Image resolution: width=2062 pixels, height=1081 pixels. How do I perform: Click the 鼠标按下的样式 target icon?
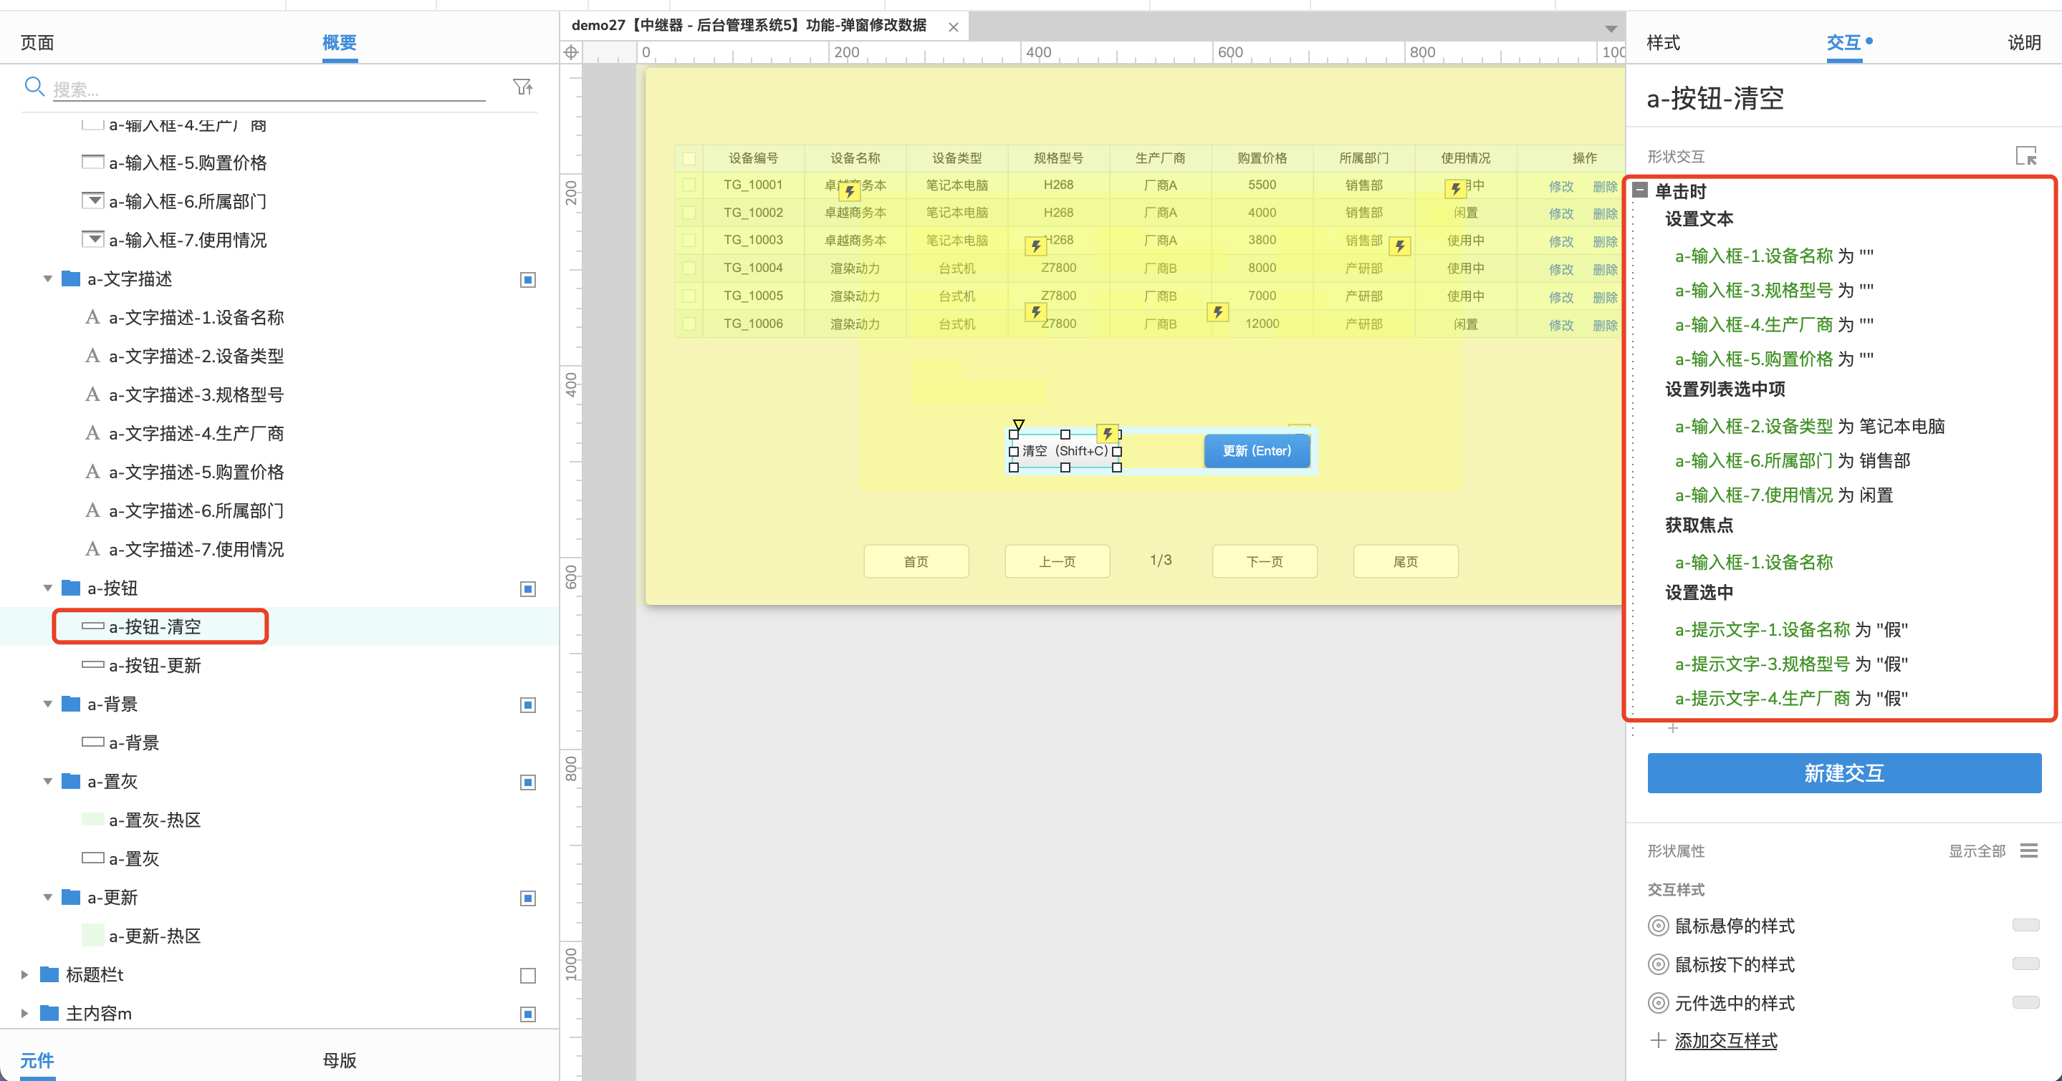[x=1659, y=964]
